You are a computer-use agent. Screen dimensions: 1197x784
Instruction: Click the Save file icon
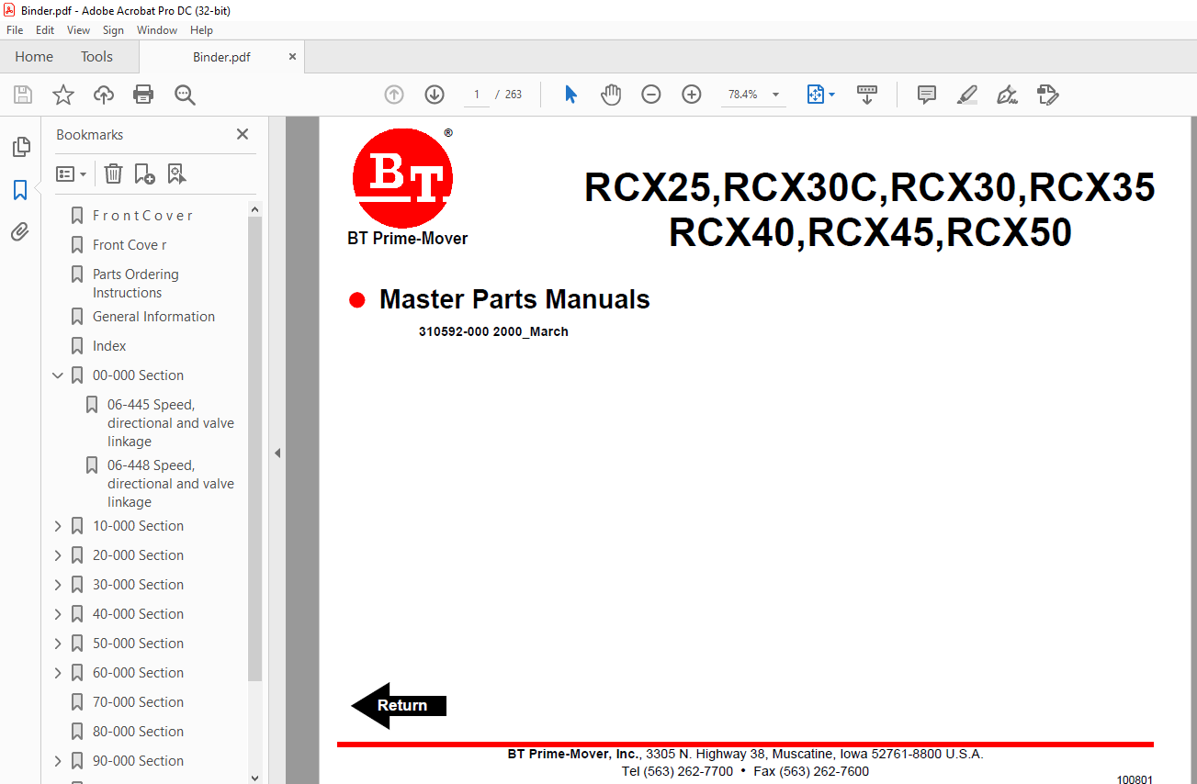[23, 95]
